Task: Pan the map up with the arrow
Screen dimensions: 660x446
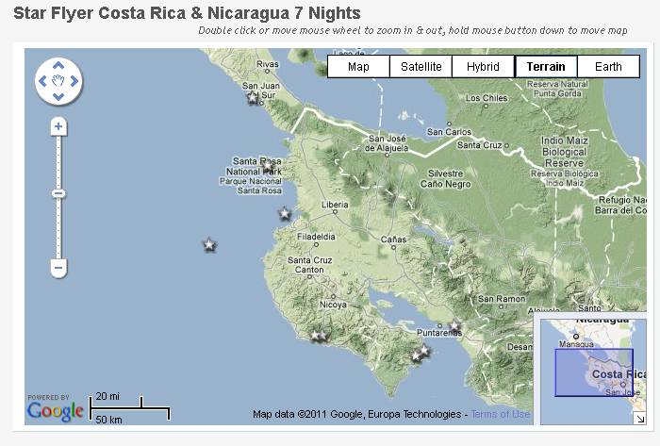Action: coord(58,66)
